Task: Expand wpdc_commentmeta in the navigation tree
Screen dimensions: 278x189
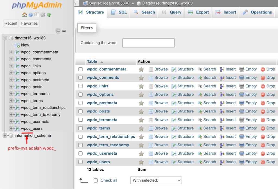Action: pos(11,52)
